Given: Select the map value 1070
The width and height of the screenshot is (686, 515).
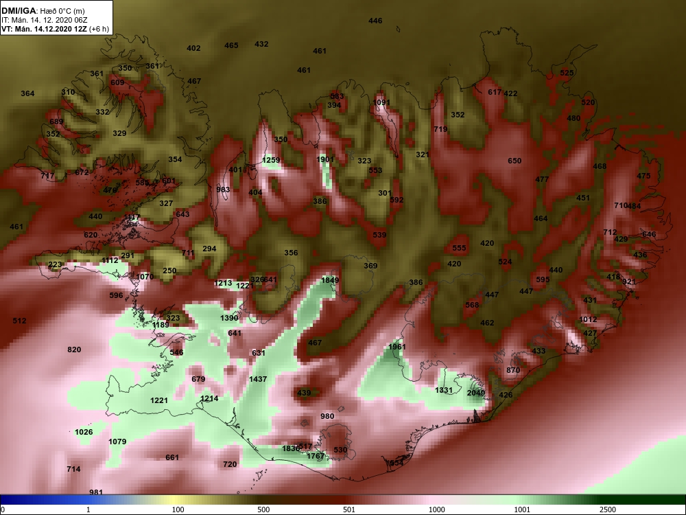Looking at the screenshot, I should 145,277.
